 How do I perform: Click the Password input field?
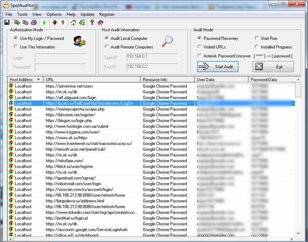[61, 67]
